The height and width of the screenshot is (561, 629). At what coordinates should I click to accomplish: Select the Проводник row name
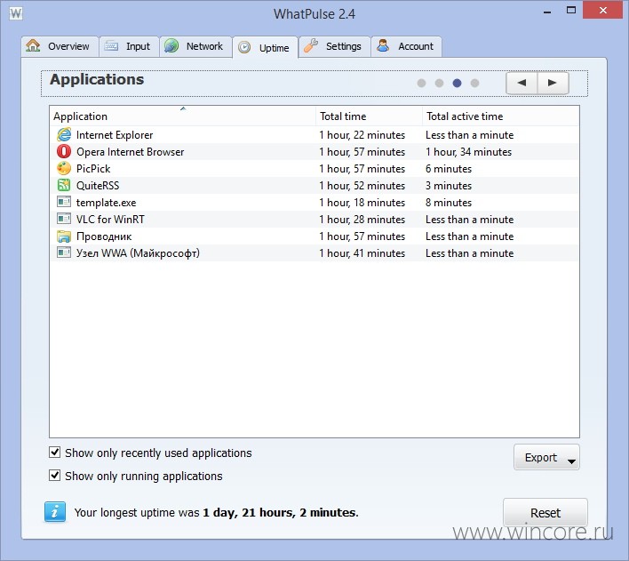click(x=104, y=236)
